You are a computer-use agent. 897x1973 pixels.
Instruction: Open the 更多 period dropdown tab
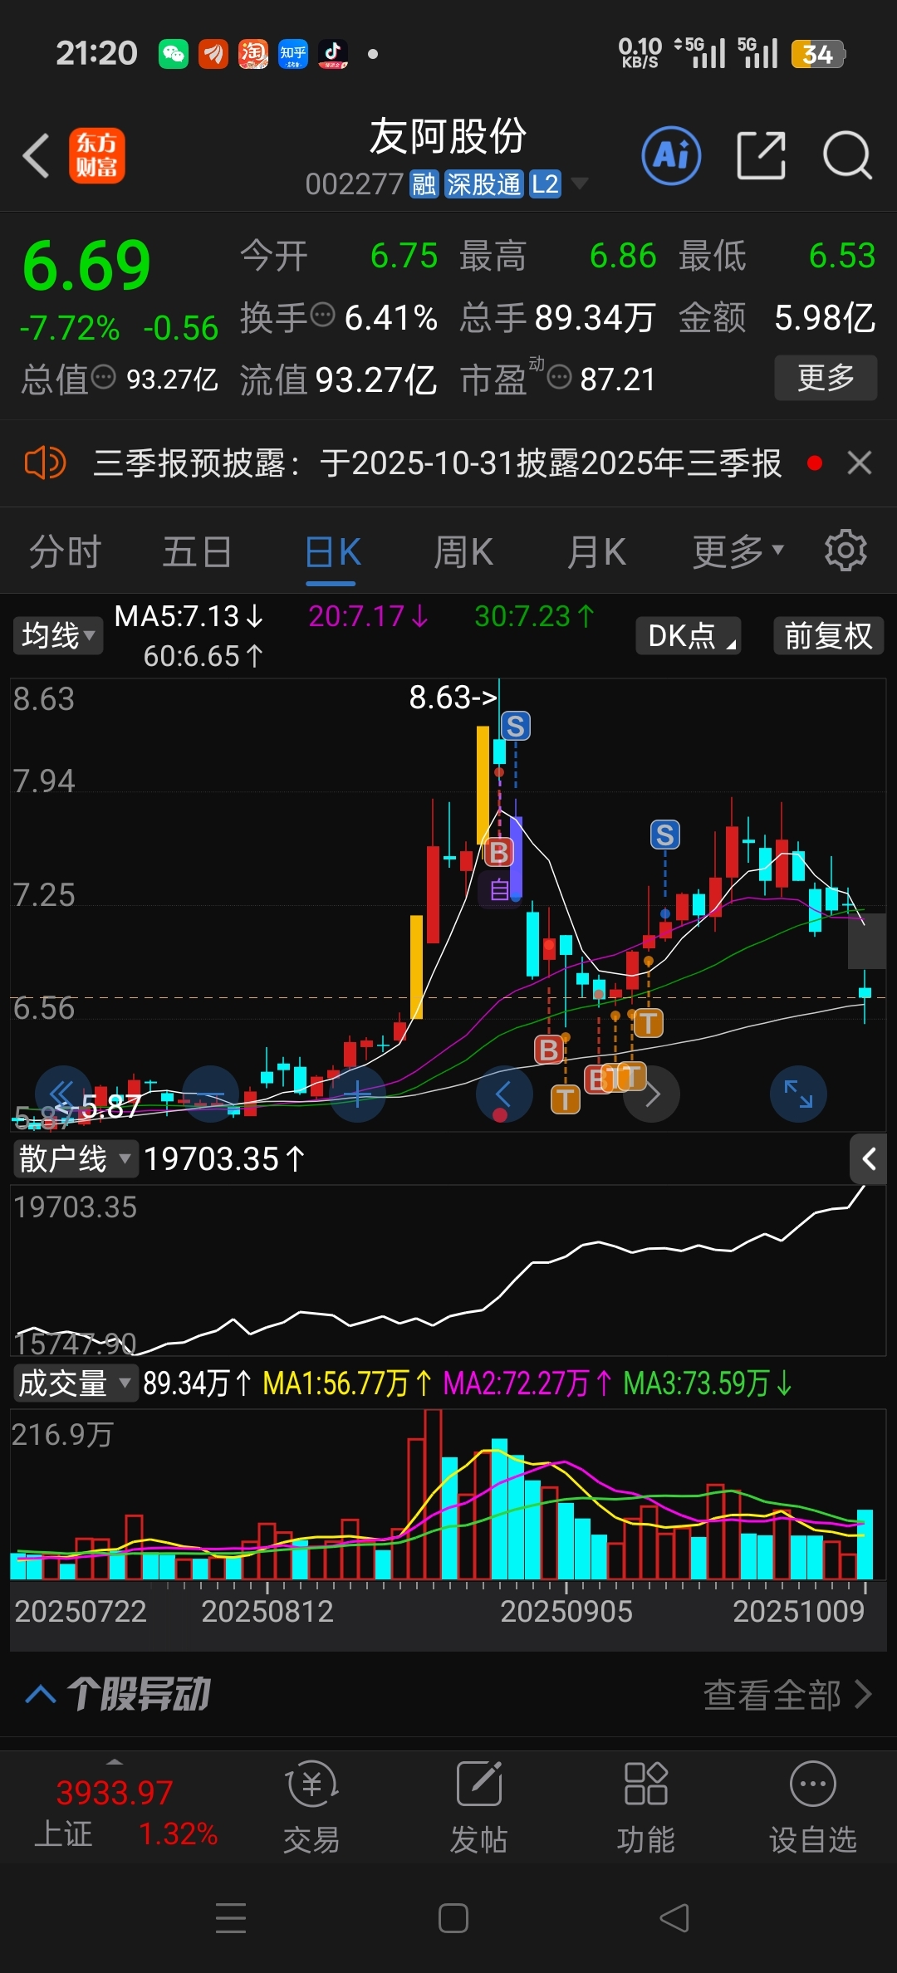(x=738, y=551)
